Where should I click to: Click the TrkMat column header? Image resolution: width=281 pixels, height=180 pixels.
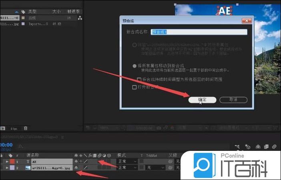pos(151,156)
